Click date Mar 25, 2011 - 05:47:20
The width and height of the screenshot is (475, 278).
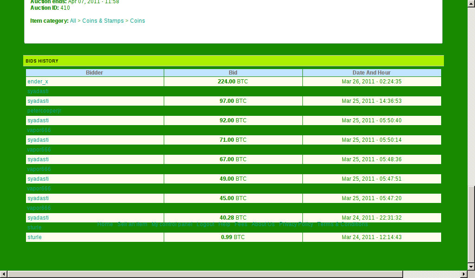coord(372,198)
